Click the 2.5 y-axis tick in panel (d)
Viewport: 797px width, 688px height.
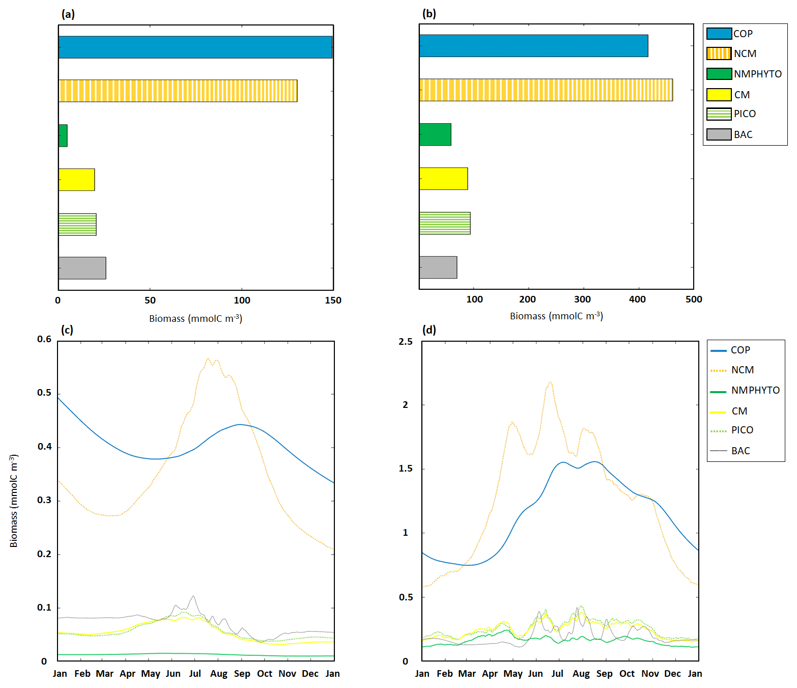[405, 341]
